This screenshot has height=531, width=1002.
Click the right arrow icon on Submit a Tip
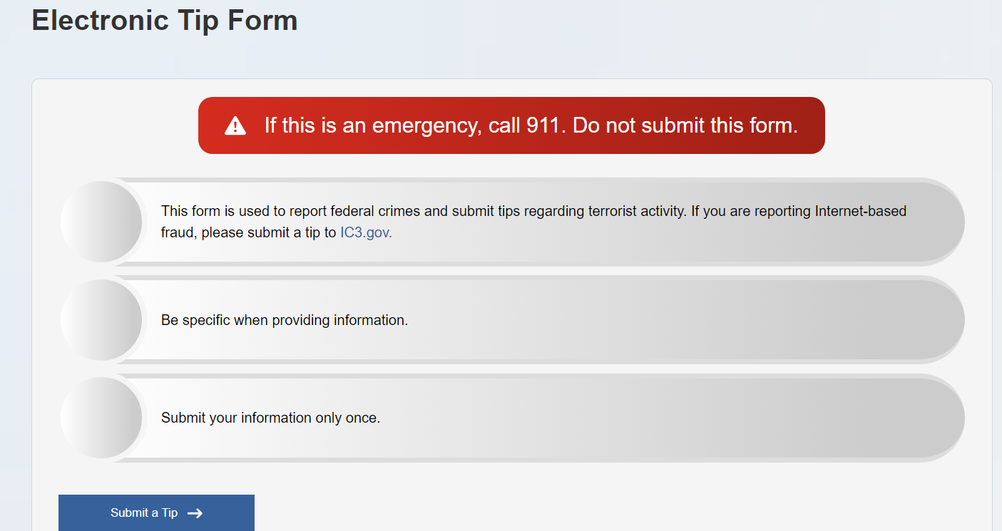pos(195,513)
